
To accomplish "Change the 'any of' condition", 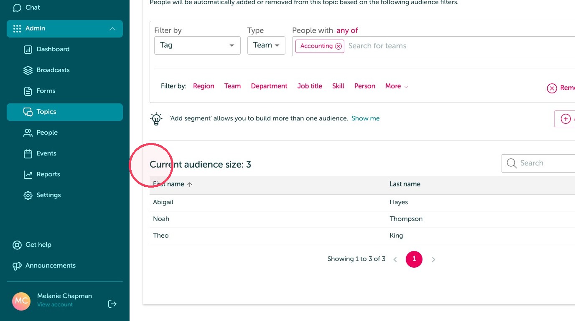I will (347, 30).
